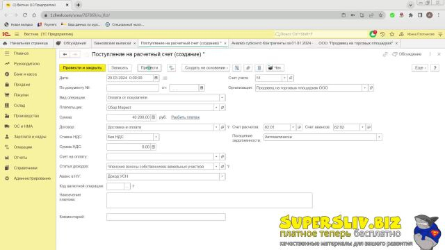Expand the Создать на основании menu
The width and height of the screenshot is (445, 250).
[x=206, y=68]
